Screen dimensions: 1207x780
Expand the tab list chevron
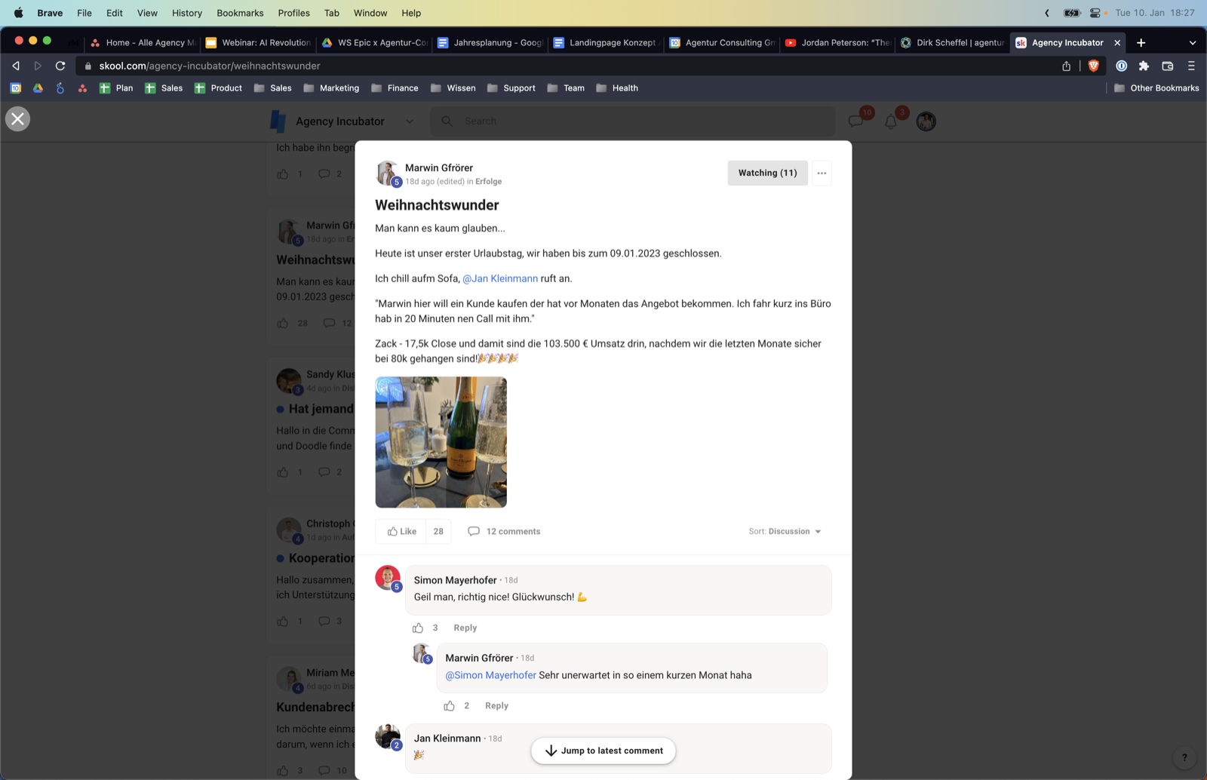coord(1192,43)
